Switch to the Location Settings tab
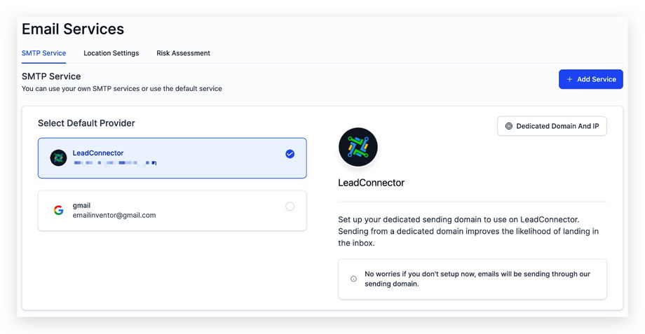The width and height of the screenshot is (645, 334). 111,53
